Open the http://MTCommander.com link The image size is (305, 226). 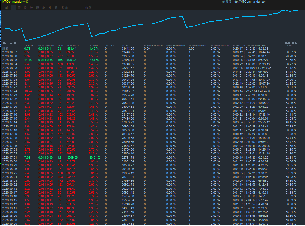[250, 2]
